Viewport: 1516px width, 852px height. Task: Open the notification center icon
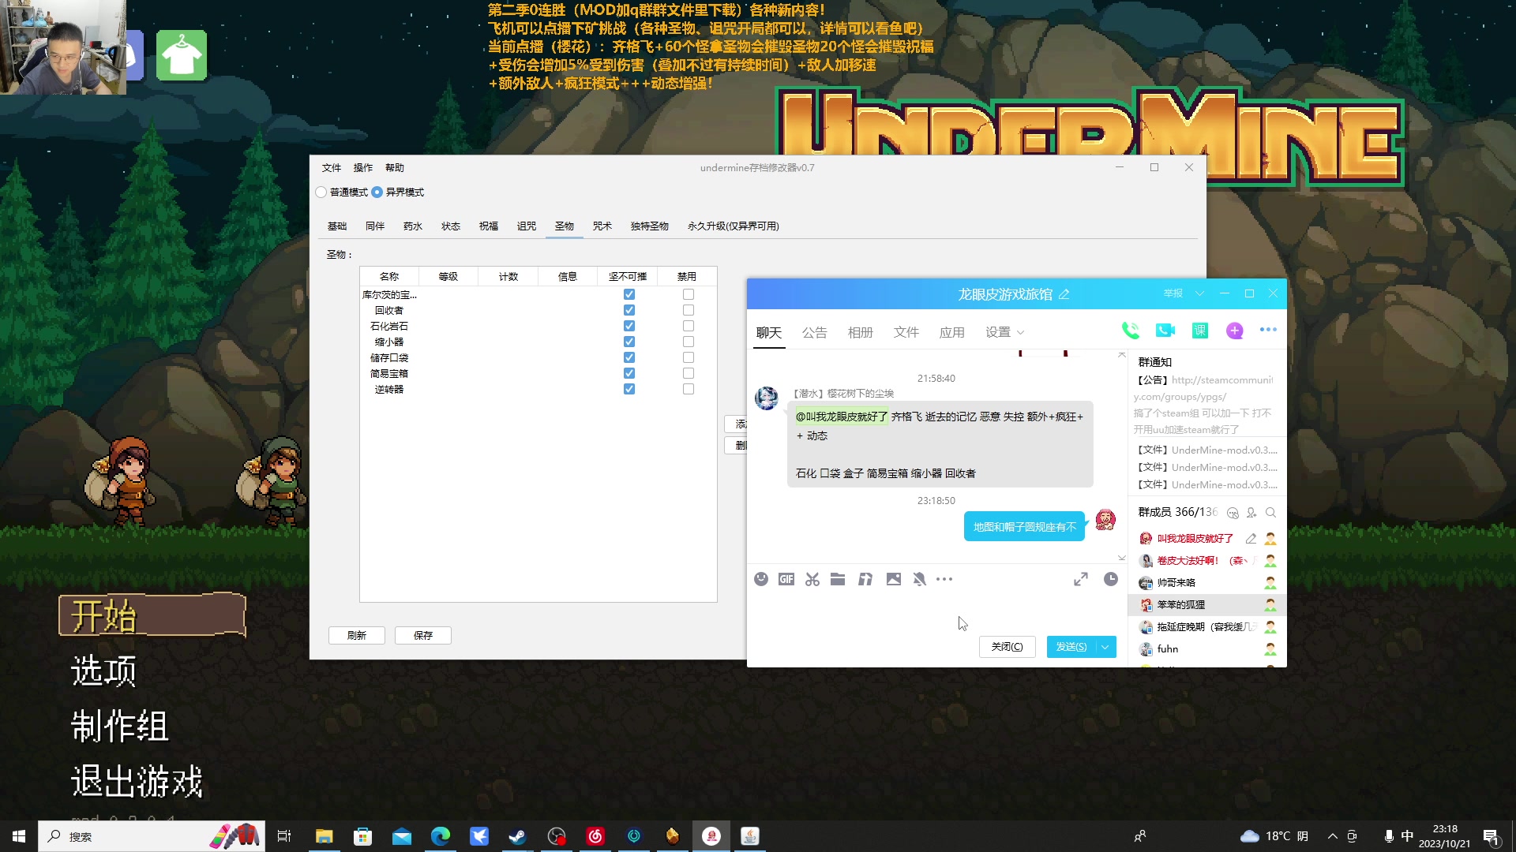tap(1491, 836)
